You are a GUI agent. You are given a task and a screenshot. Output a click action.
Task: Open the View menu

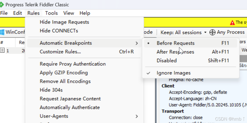[69, 13]
